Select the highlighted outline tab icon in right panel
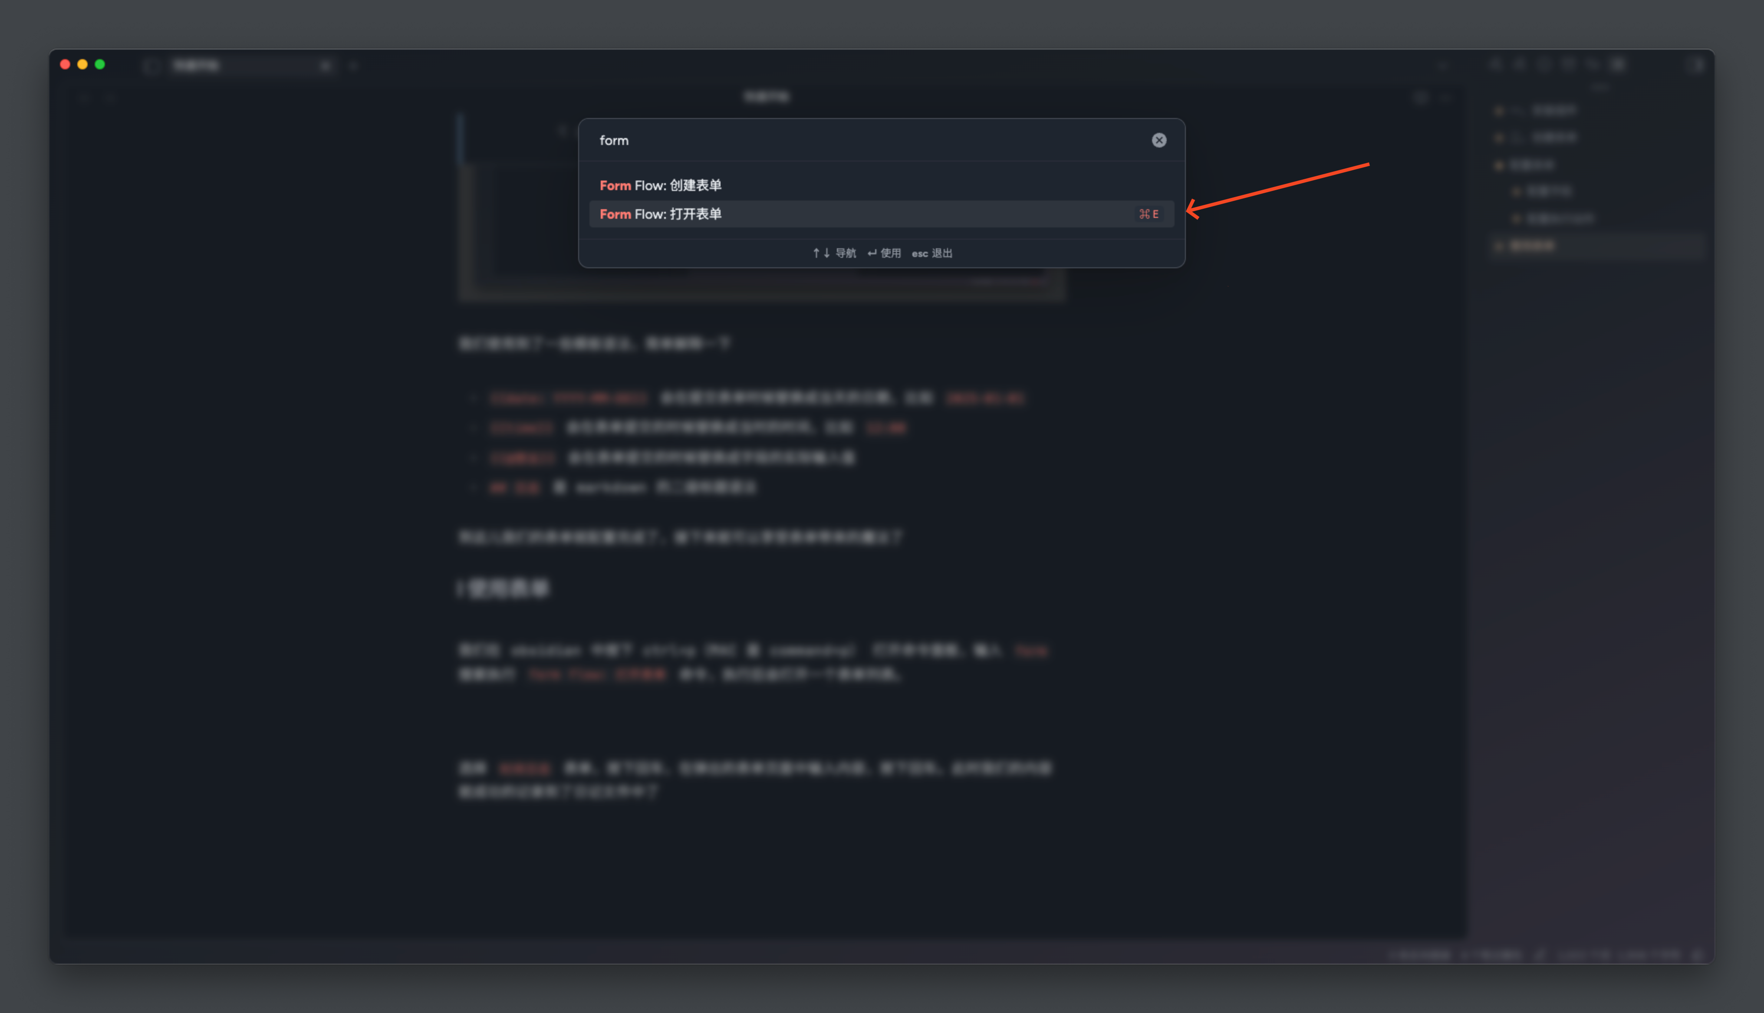1764x1013 pixels. [x=1618, y=65]
